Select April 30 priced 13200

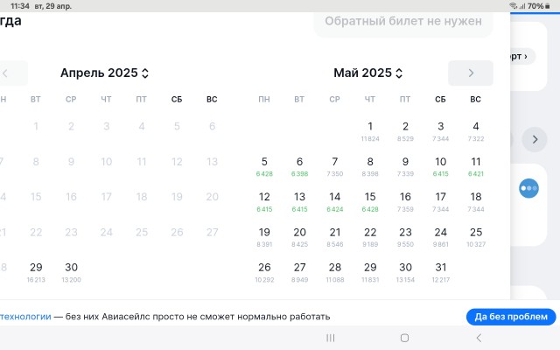click(x=71, y=272)
